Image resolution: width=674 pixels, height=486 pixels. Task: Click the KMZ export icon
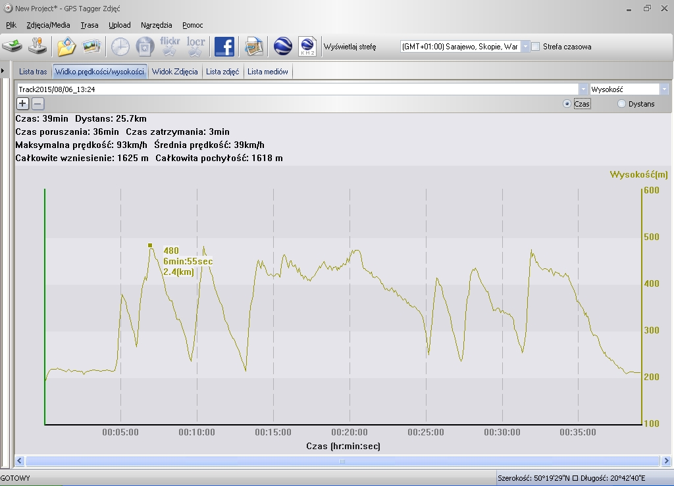tap(307, 47)
